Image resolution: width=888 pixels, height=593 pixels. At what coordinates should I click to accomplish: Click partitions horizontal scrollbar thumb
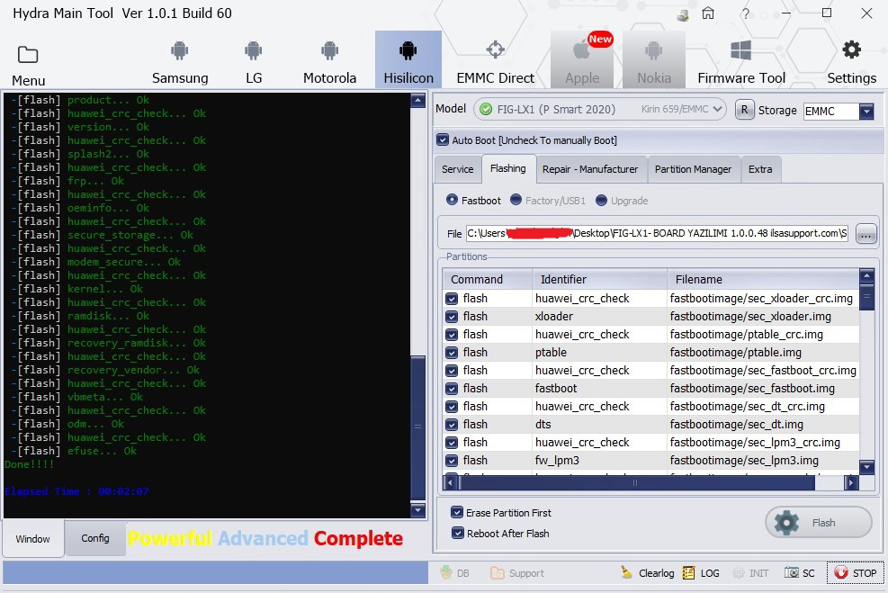pos(636,482)
